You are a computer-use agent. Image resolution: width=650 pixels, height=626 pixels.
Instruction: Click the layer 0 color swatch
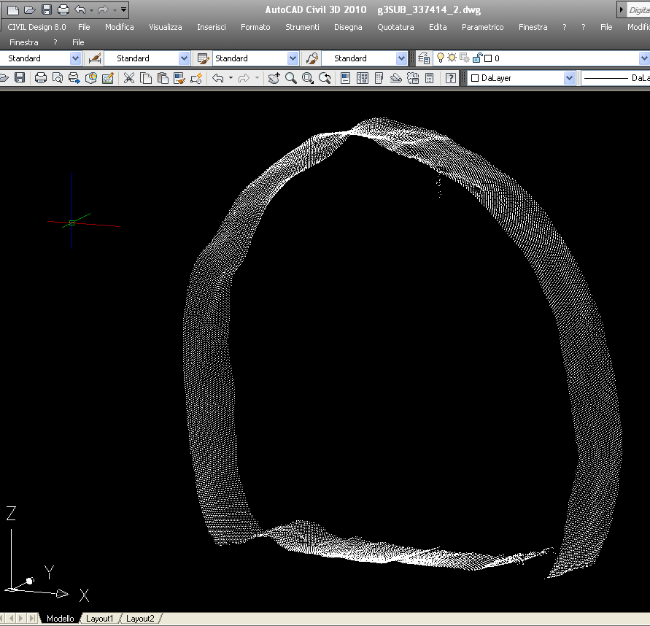pyautogui.click(x=488, y=58)
